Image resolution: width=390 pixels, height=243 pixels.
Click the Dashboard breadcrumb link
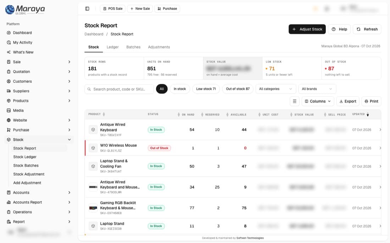pos(94,34)
